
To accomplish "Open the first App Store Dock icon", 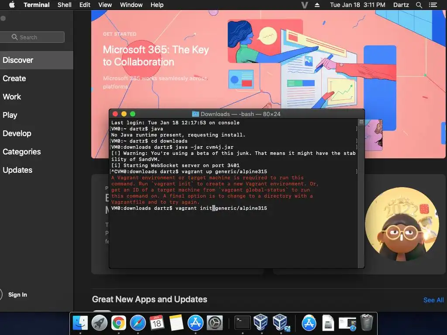I will click(196, 323).
